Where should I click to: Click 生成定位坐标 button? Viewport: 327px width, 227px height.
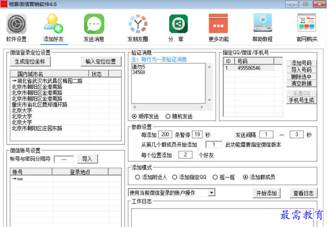click(30, 62)
